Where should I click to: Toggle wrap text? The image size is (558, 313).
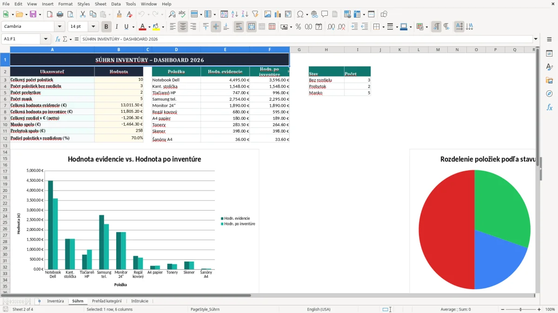(x=239, y=27)
